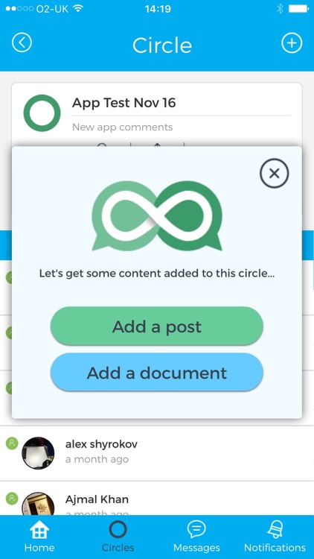Tap green member badge beside alex shyrokov
The image size is (314, 559).
point(12,443)
